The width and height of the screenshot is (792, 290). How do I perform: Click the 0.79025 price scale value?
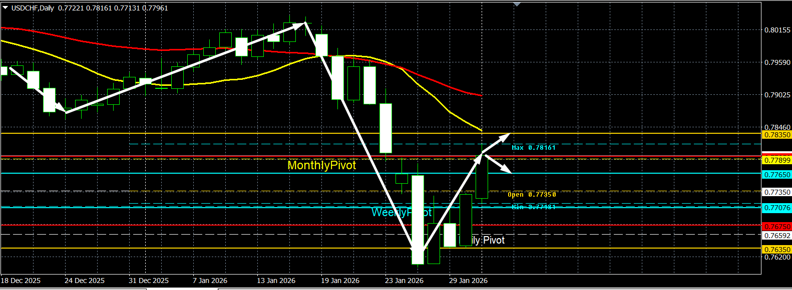pos(777,95)
